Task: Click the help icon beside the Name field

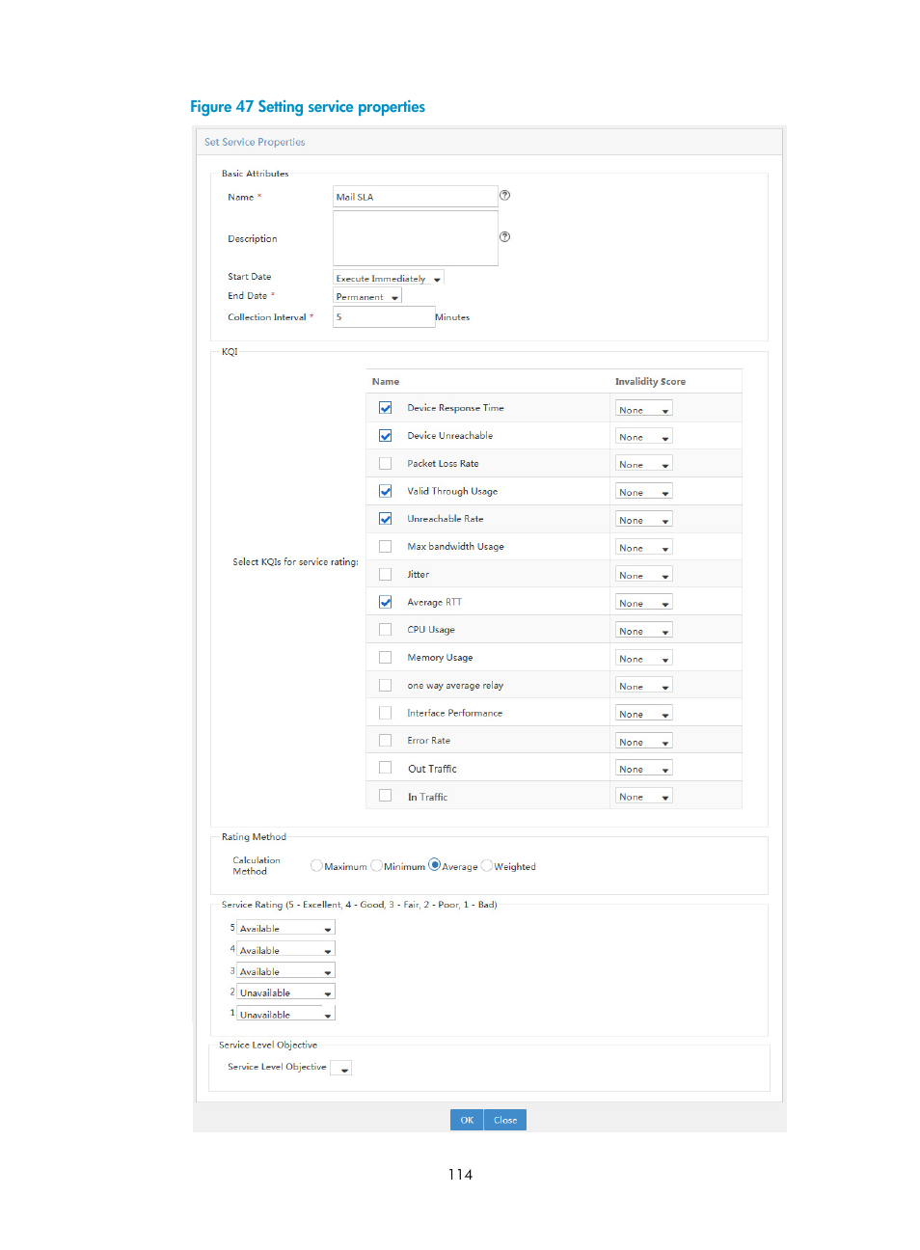Action: [x=504, y=196]
